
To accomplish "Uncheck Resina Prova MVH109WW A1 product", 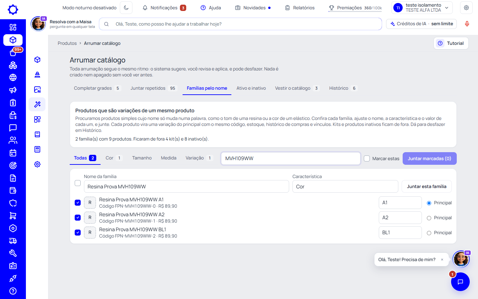I will coord(78,202).
